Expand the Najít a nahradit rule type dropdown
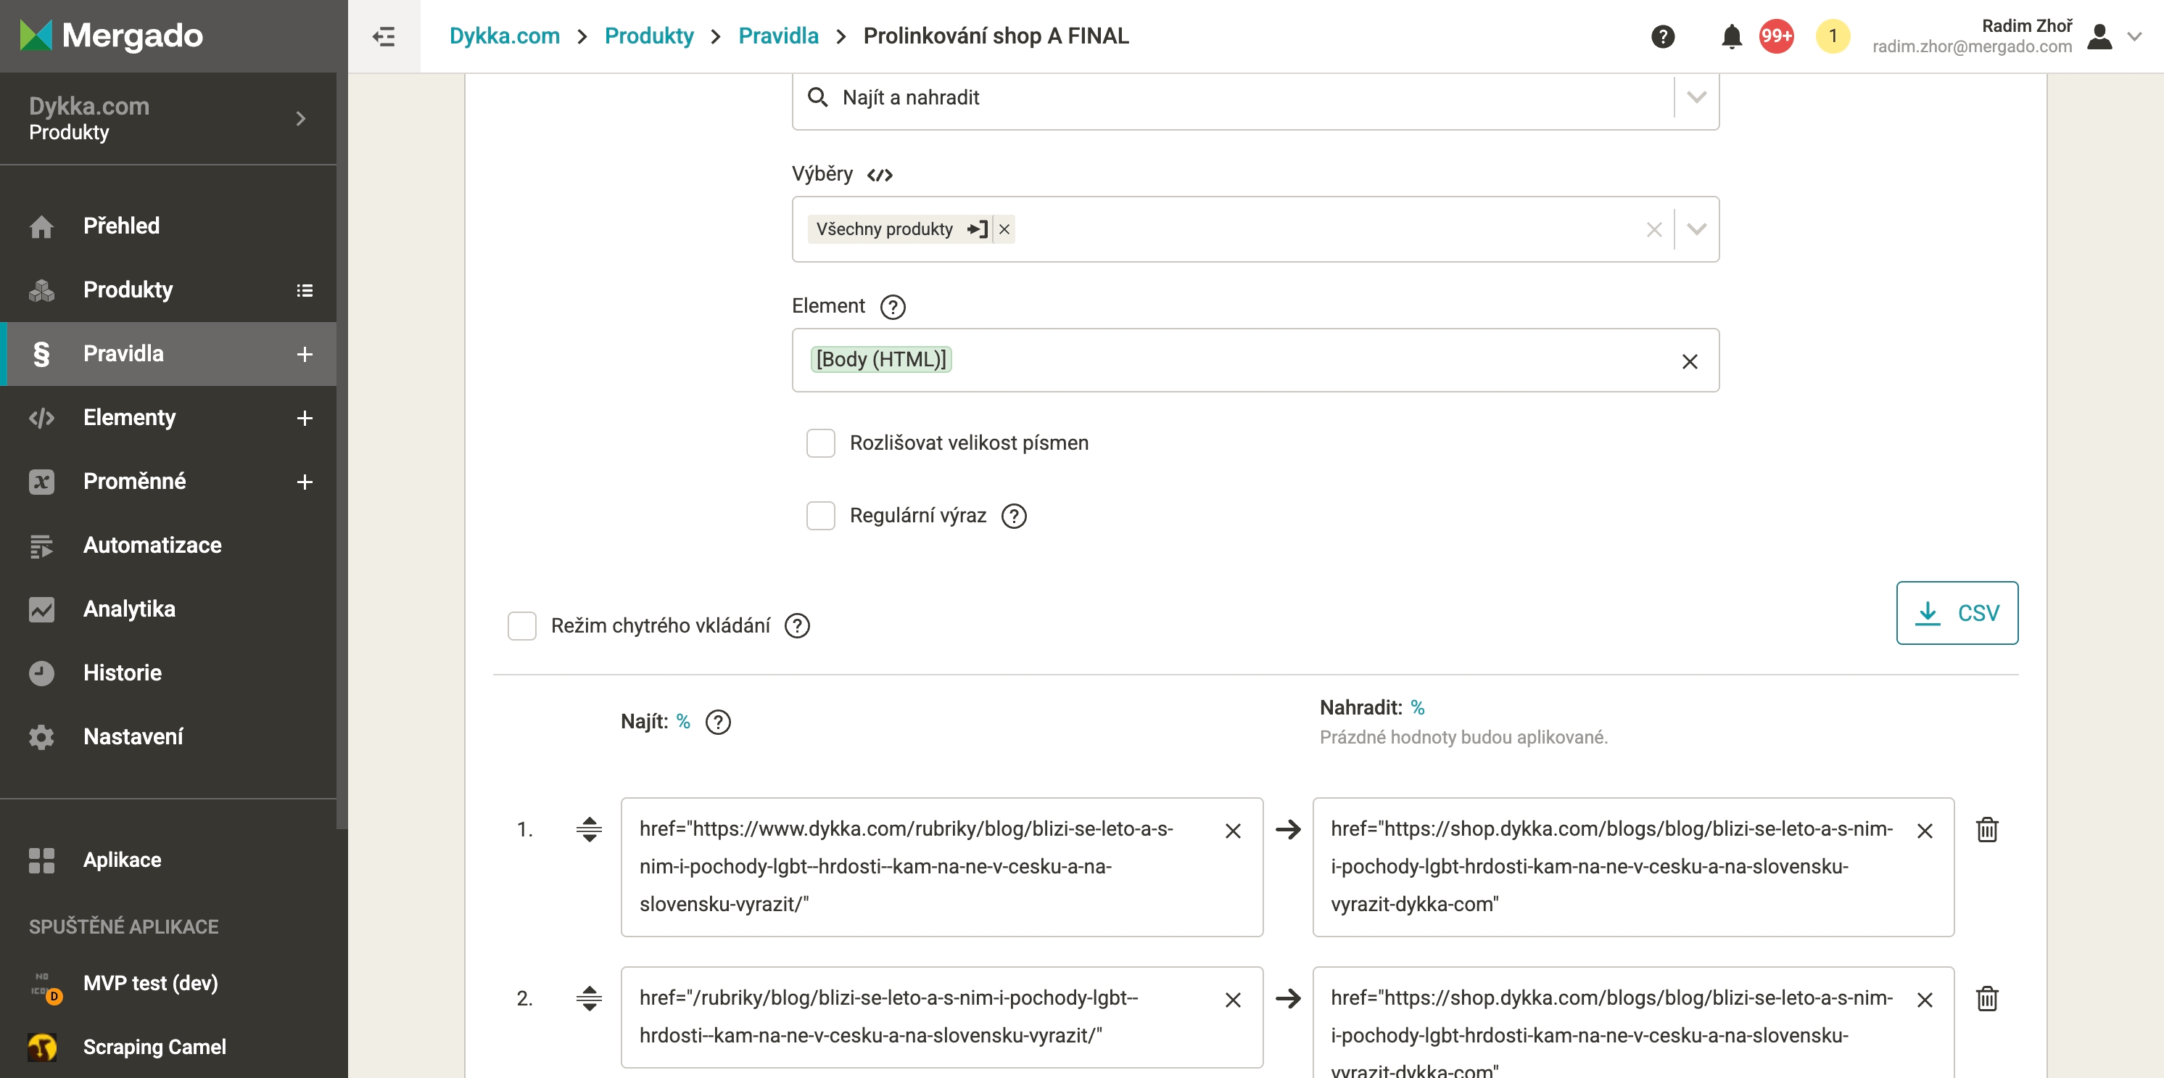2164x1078 pixels. coord(1696,97)
